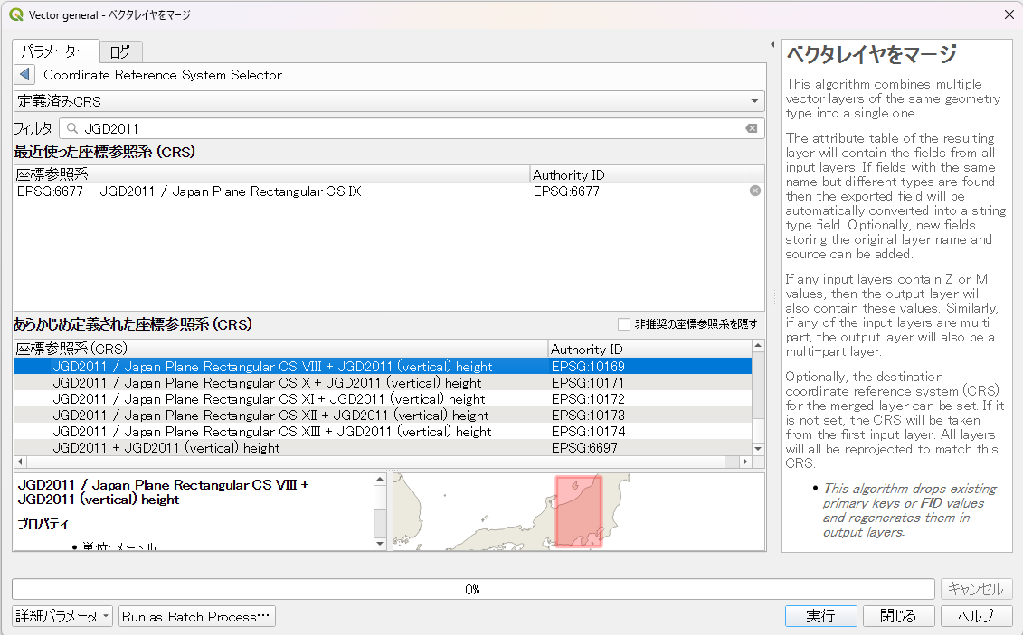Open help with ヘルプ button
The image size is (1023, 635).
(976, 616)
